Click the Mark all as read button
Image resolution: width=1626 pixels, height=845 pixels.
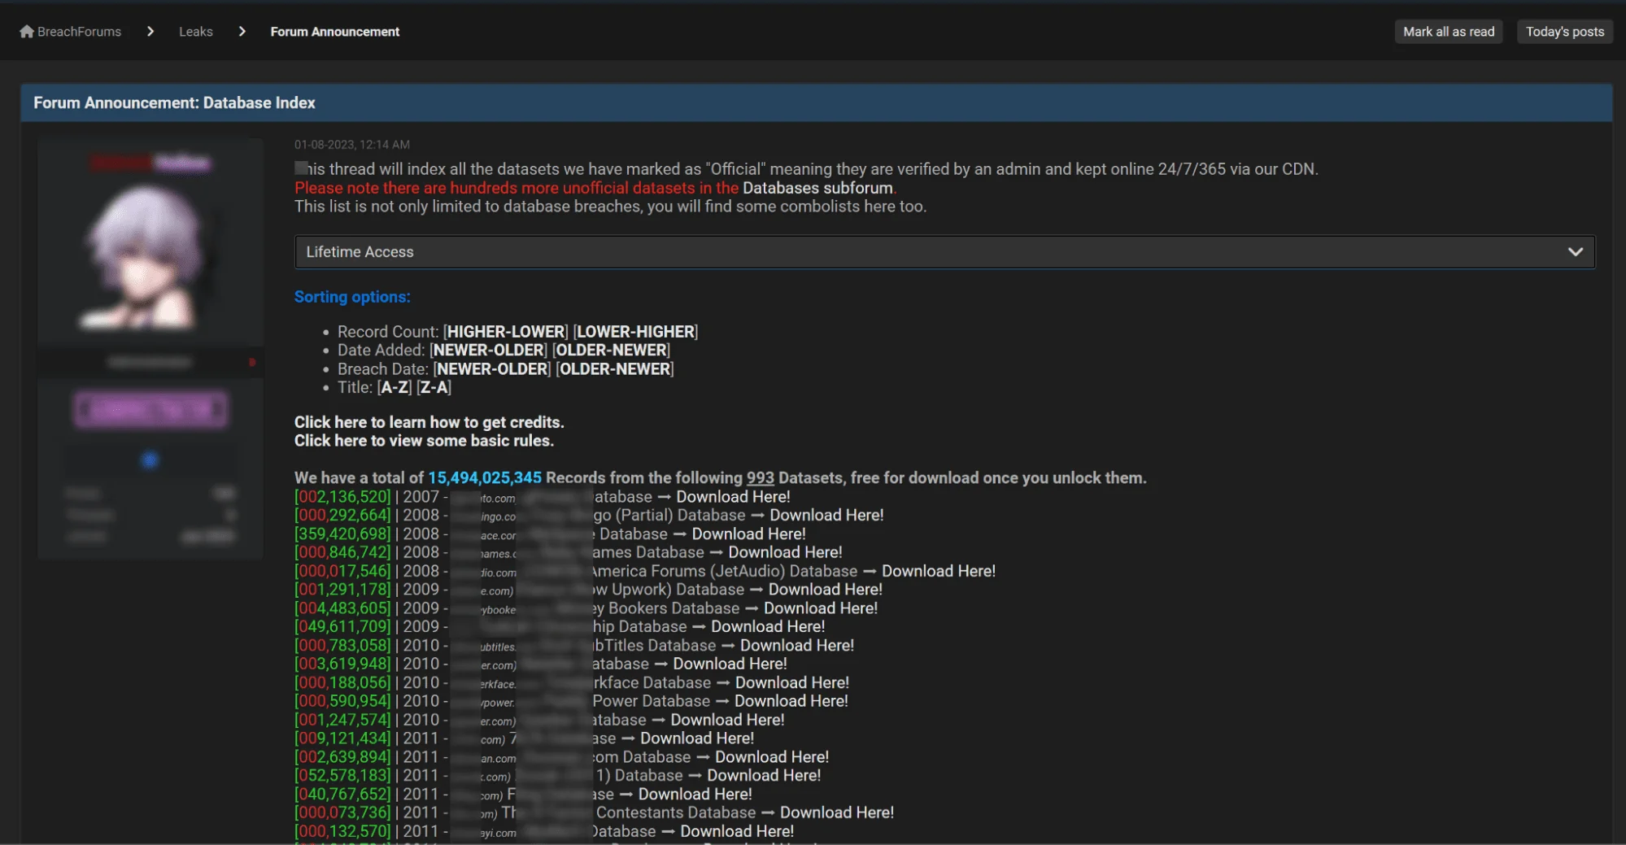pos(1449,32)
